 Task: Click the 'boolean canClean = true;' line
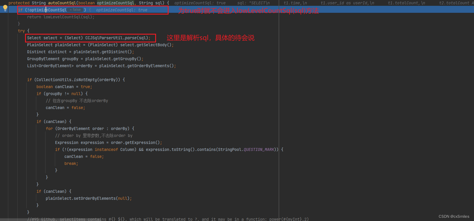(x=64, y=87)
